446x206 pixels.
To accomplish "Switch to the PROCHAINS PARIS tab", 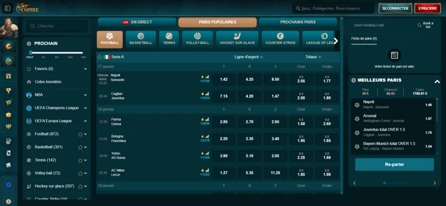I will pos(298,22).
